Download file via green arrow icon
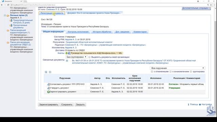This screenshot has width=217, height=122. pos(66,53)
